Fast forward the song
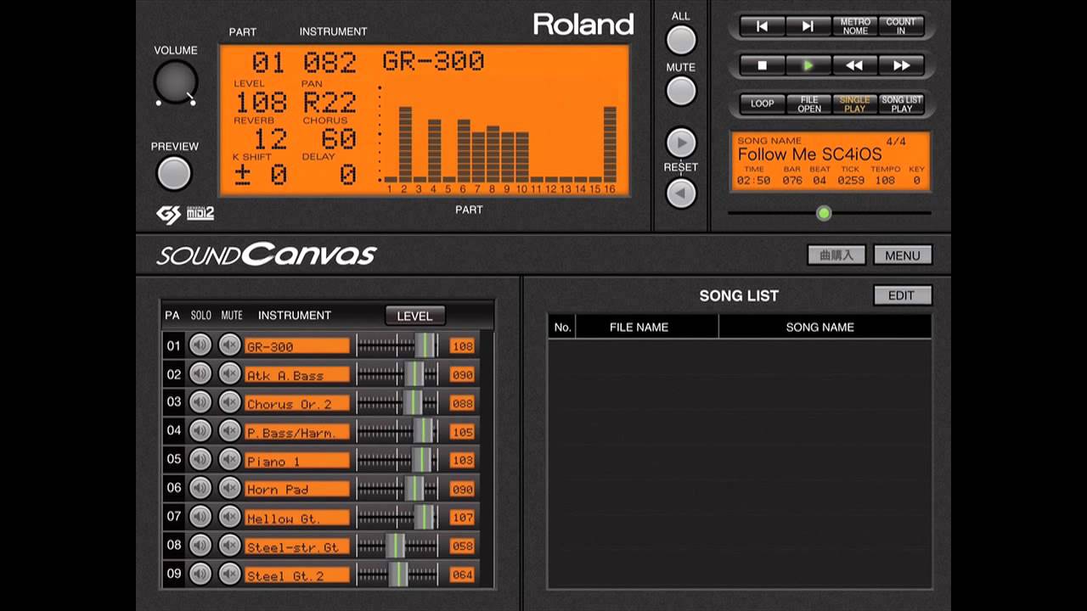This screenshot has height=611, width=1087. tap(901, 65)
